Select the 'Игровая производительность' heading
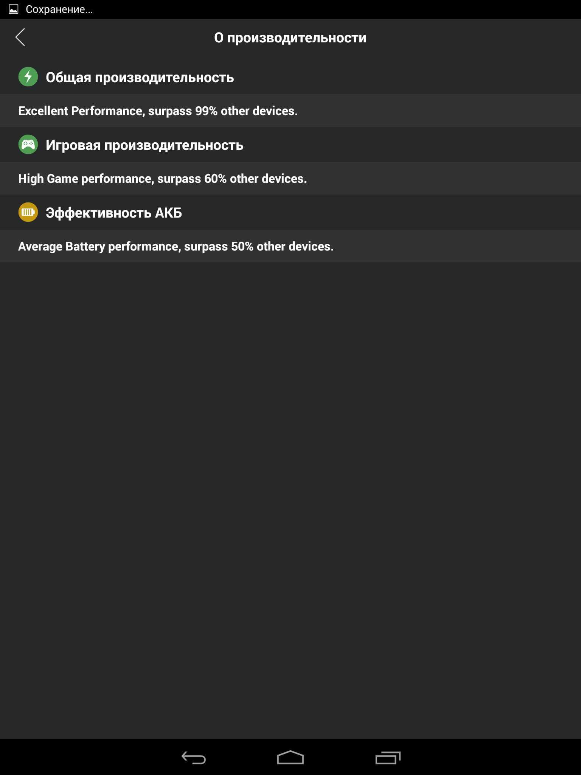 144,145
